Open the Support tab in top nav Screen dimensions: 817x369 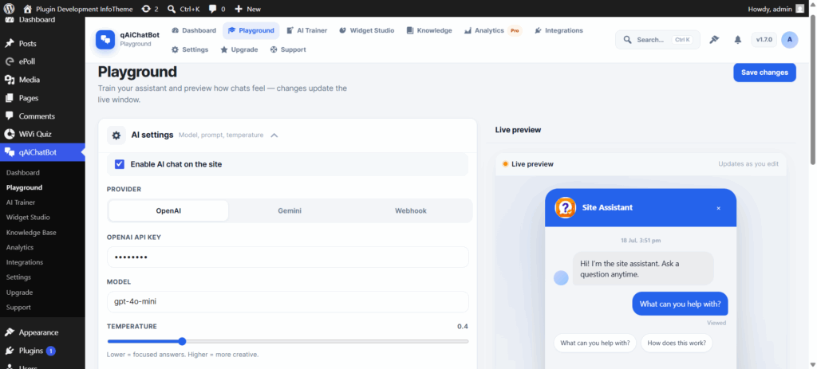288,49
